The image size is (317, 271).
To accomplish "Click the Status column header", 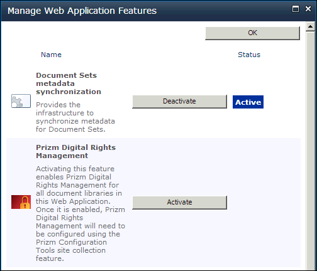I will coord(249,55).
